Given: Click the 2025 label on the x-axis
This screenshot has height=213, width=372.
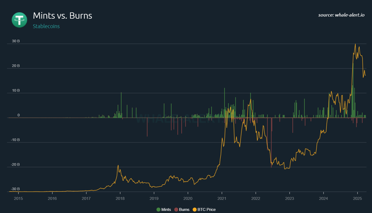Looking at the screenshot, I should [x=358, y=199].
